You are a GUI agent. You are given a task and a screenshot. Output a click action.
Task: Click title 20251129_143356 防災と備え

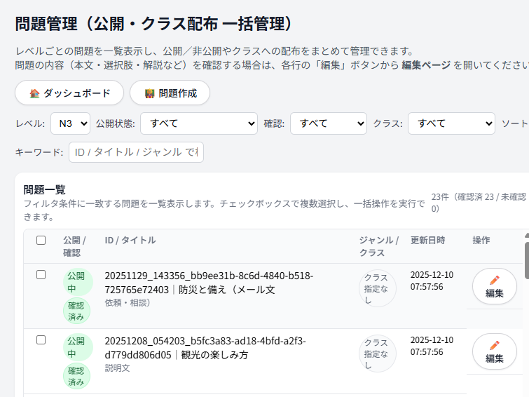pos(209,283)
